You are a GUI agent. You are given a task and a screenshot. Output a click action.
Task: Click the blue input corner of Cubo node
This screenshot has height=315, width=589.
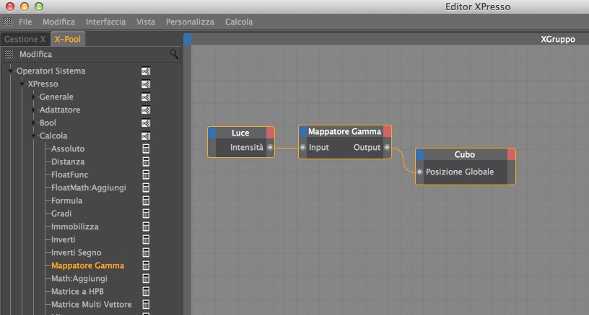(420, 154)
